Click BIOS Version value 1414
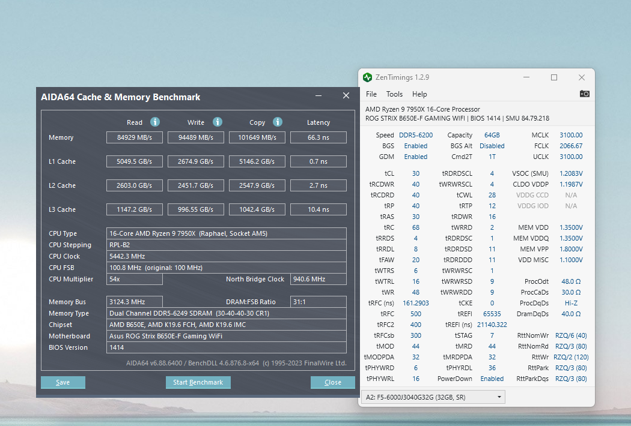 click(x=226, y=347)
